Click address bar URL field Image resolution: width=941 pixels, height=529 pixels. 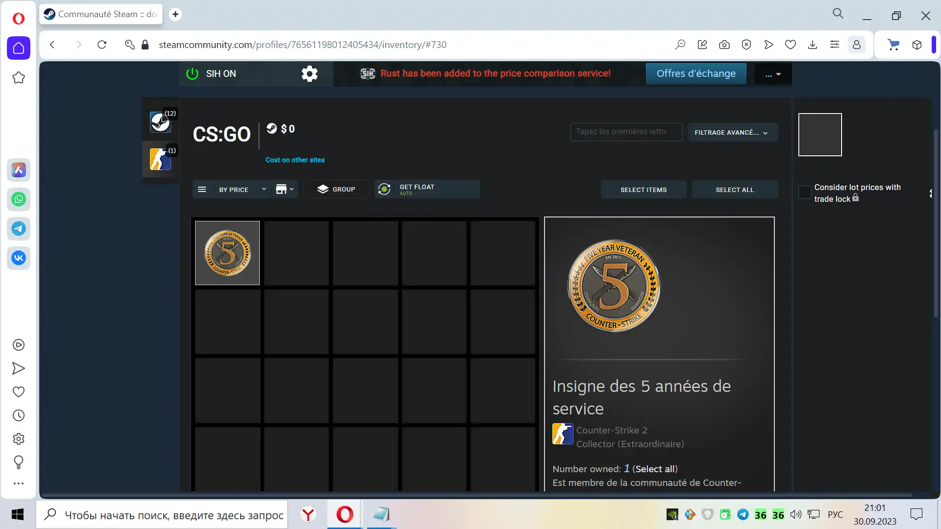point(302,45)
